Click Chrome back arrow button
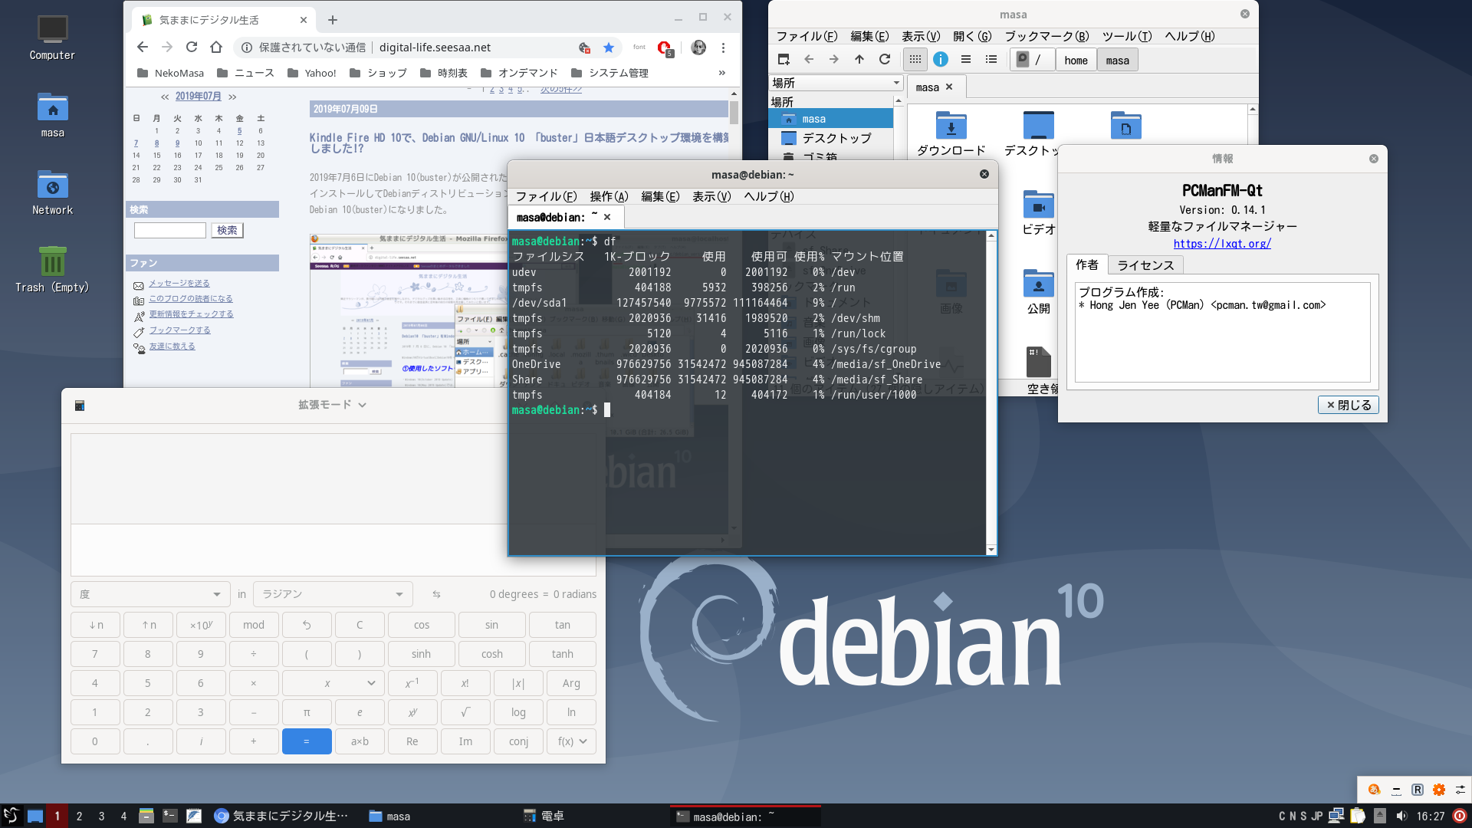The image size is (1472, 828). click(143, 48)
